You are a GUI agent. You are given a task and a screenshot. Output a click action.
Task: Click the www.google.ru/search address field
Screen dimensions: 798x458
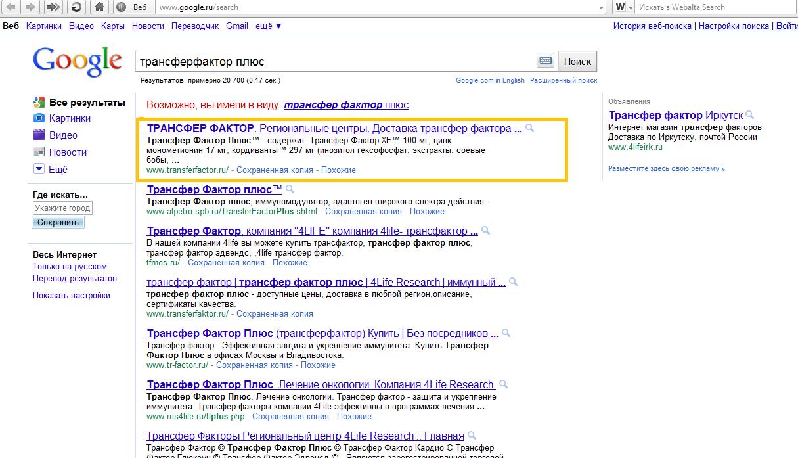(377, 7)
